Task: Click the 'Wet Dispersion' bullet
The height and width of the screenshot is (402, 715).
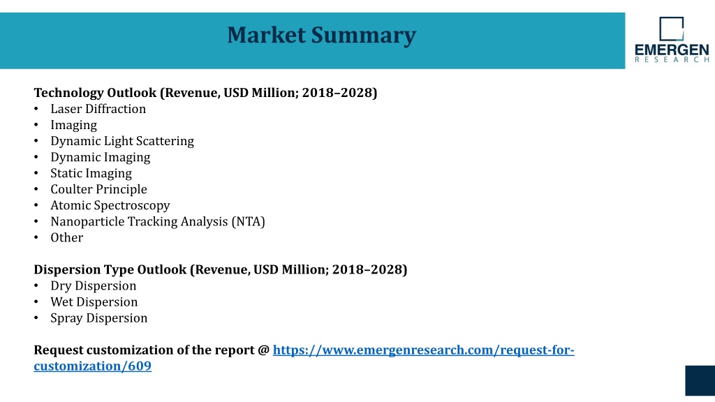Action: coord(94,301)
